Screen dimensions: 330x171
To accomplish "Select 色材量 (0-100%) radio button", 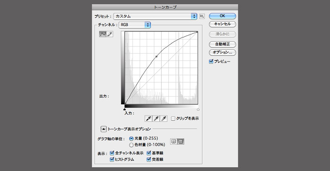I will pos(132,145).
